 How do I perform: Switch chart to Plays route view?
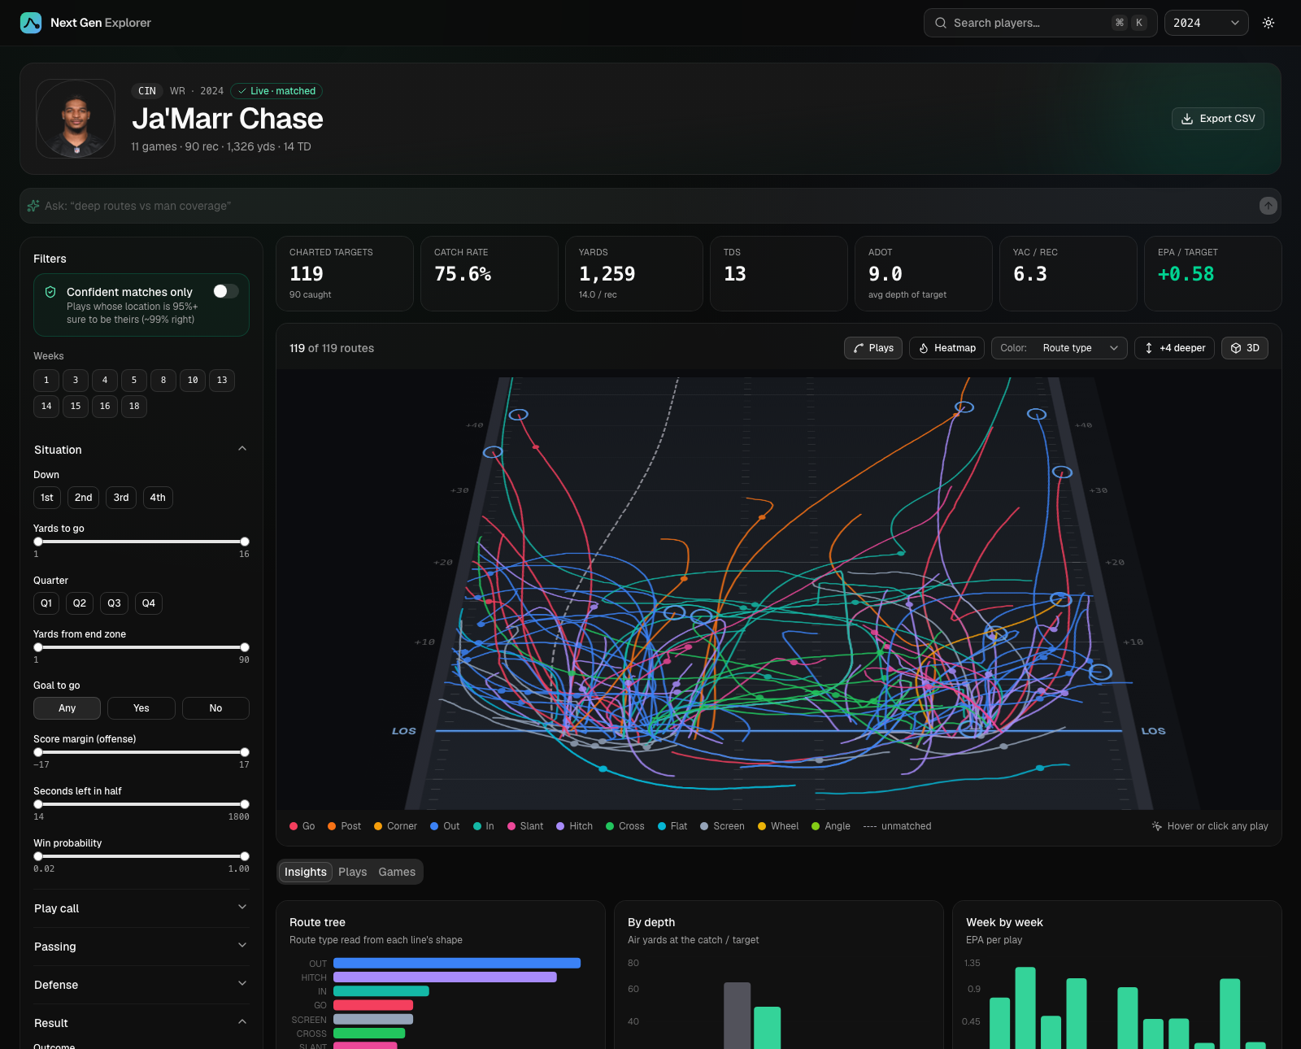[873, 348]
